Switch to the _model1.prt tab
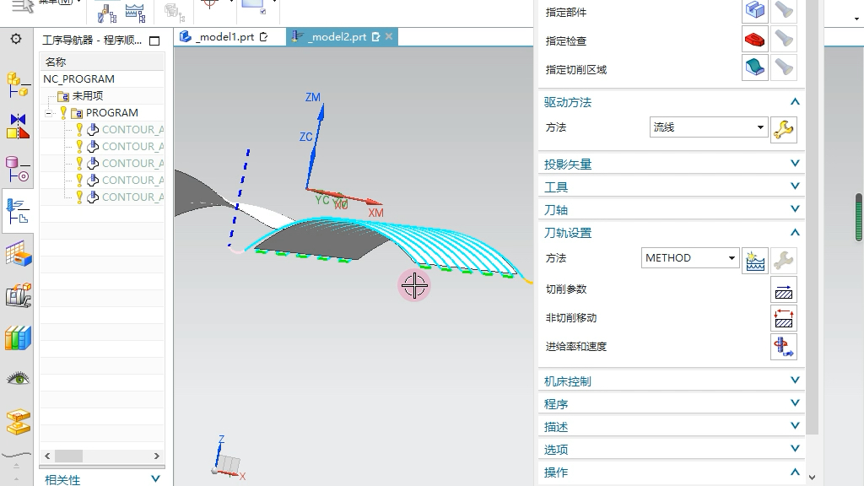 pos(221,36)
